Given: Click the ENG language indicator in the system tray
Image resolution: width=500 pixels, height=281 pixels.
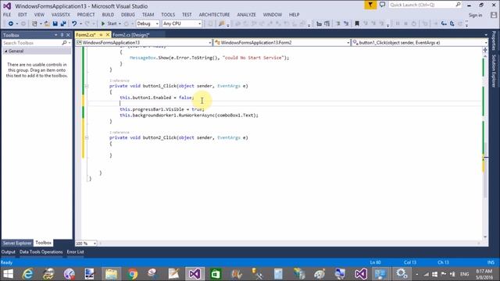Looking at the screenshot, I should tap(465, 274).
